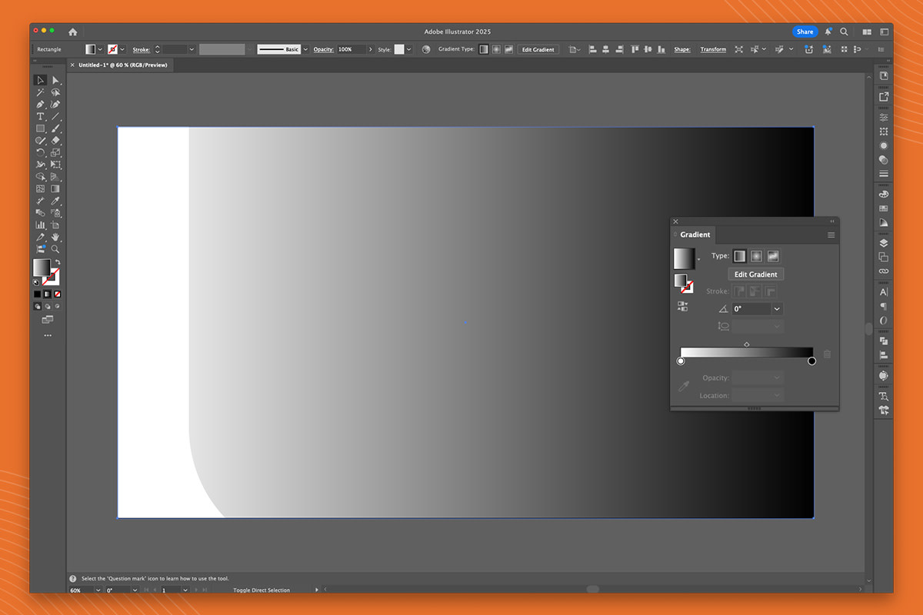
Task: Set toolbar fill mode to Color
Action: click(37, 294)
